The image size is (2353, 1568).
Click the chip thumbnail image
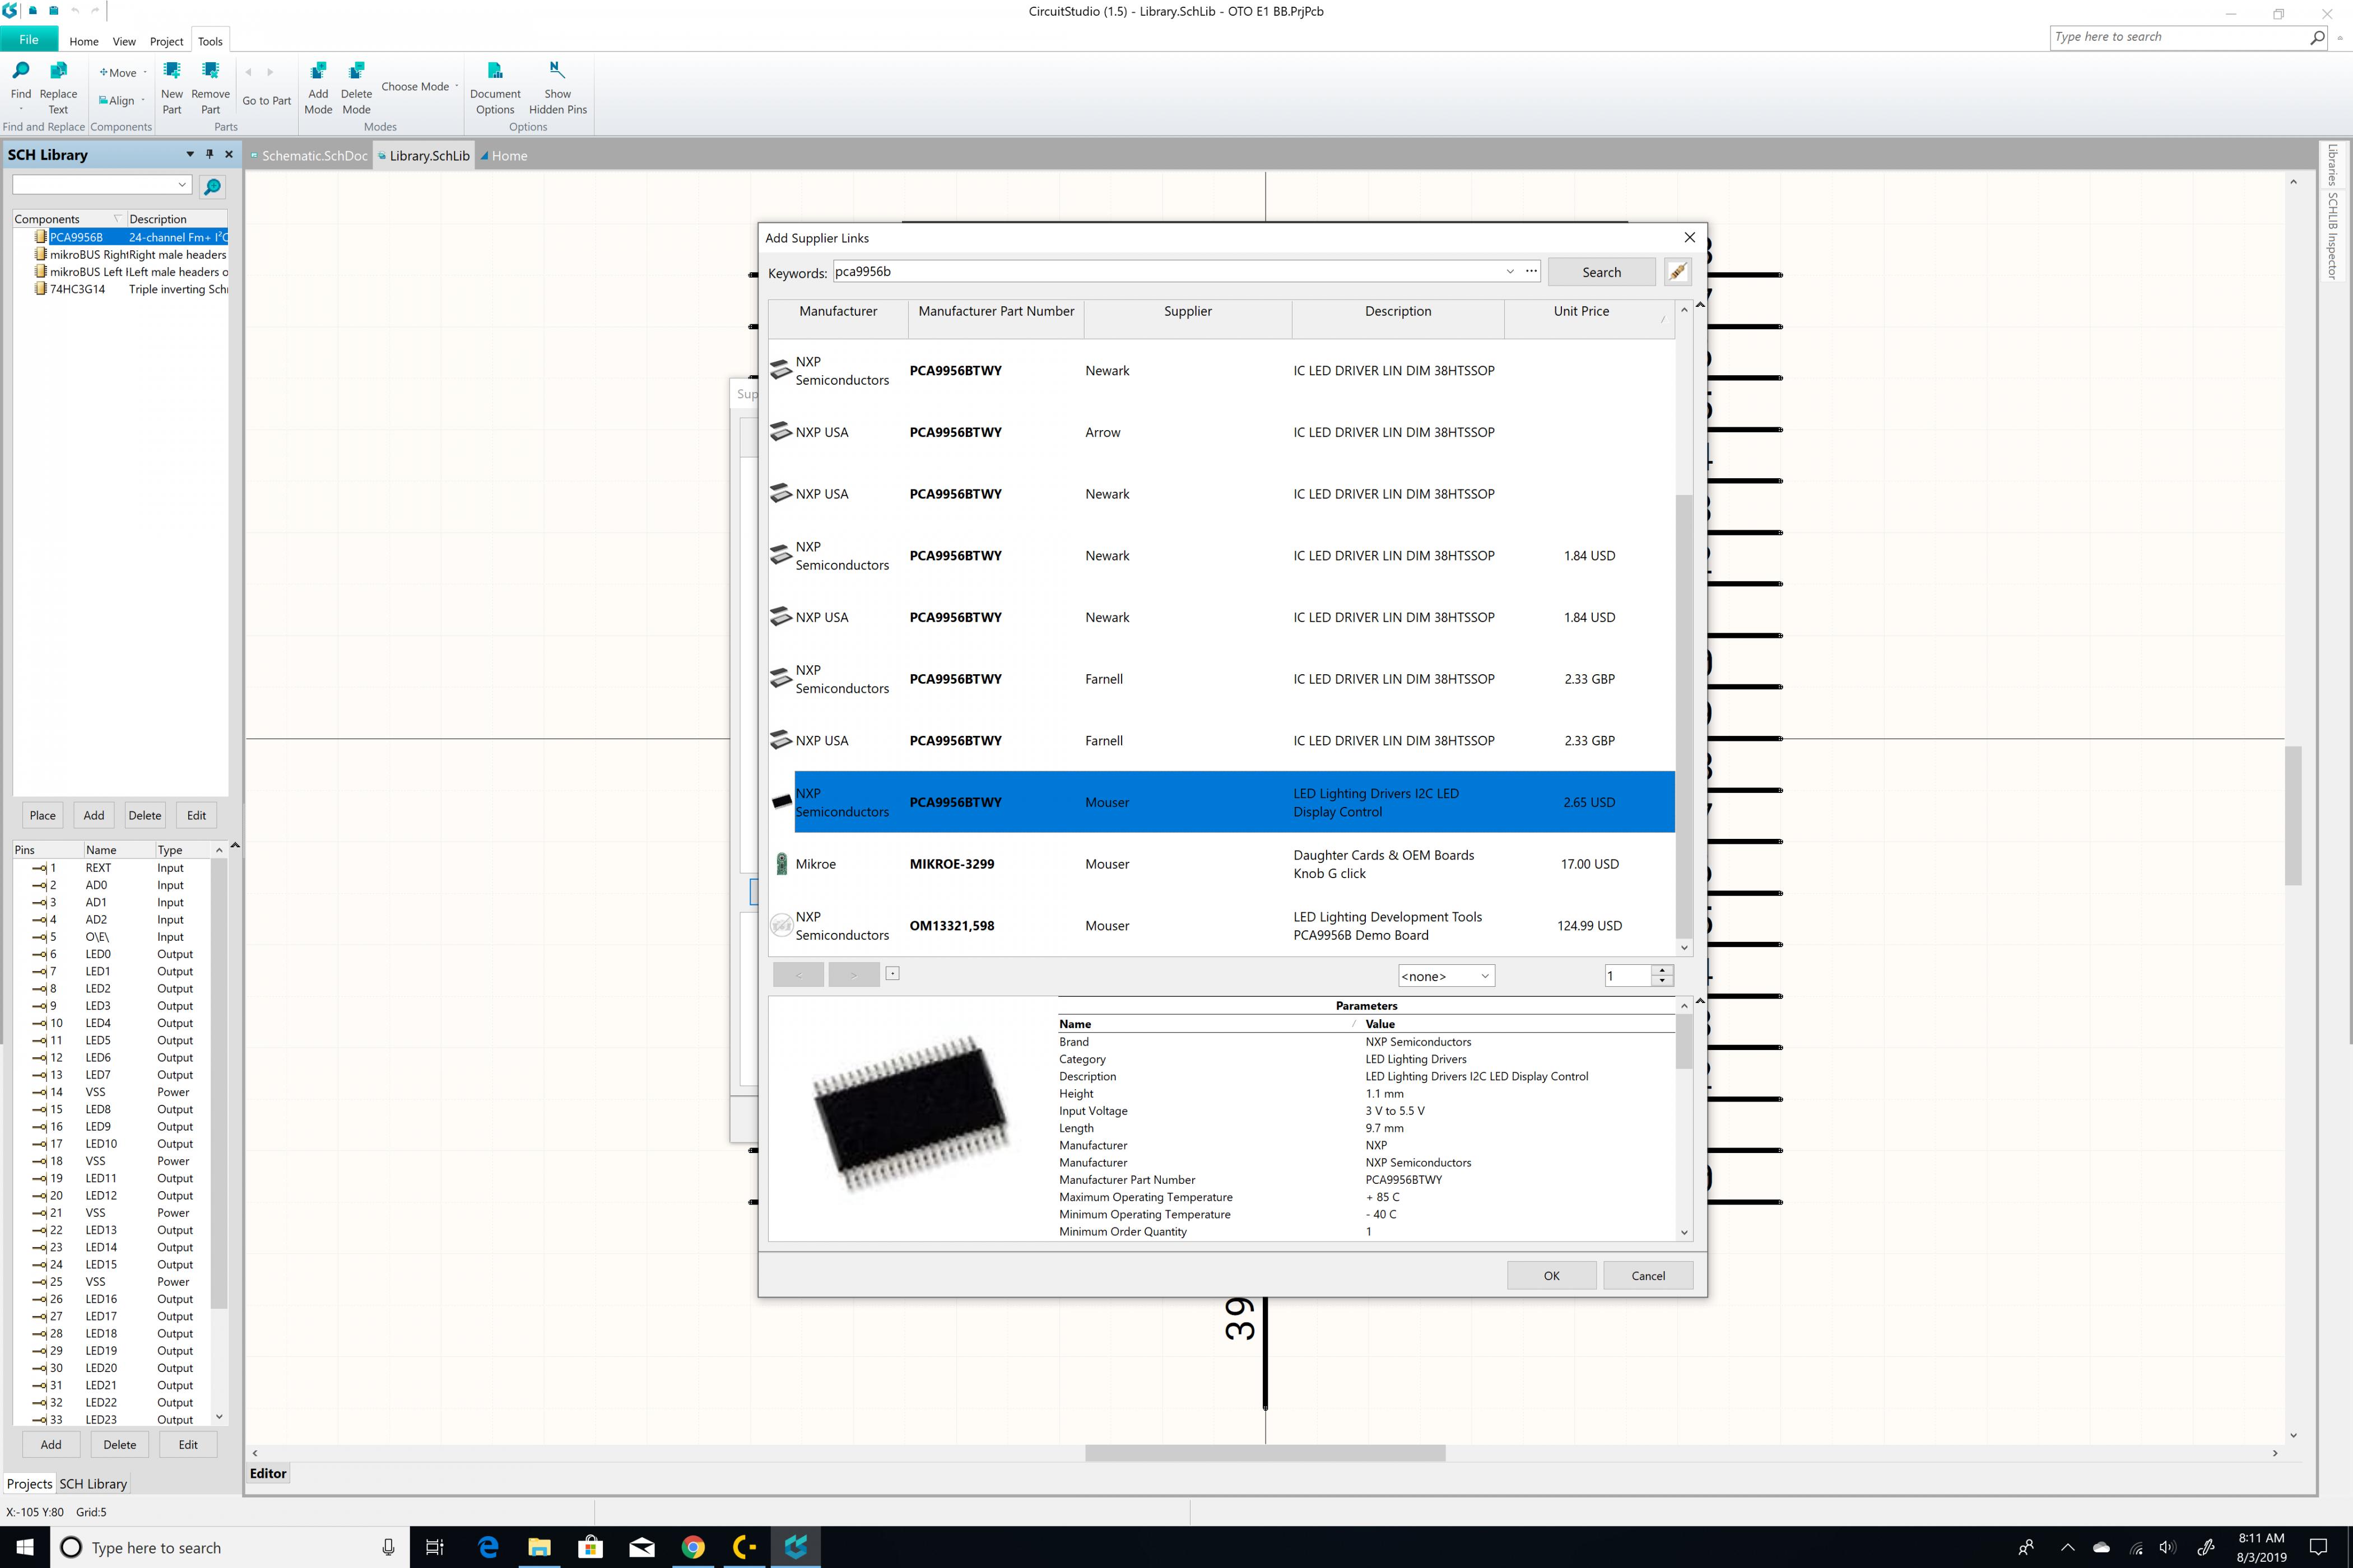pyautogui.click(x=913, y=1114)
